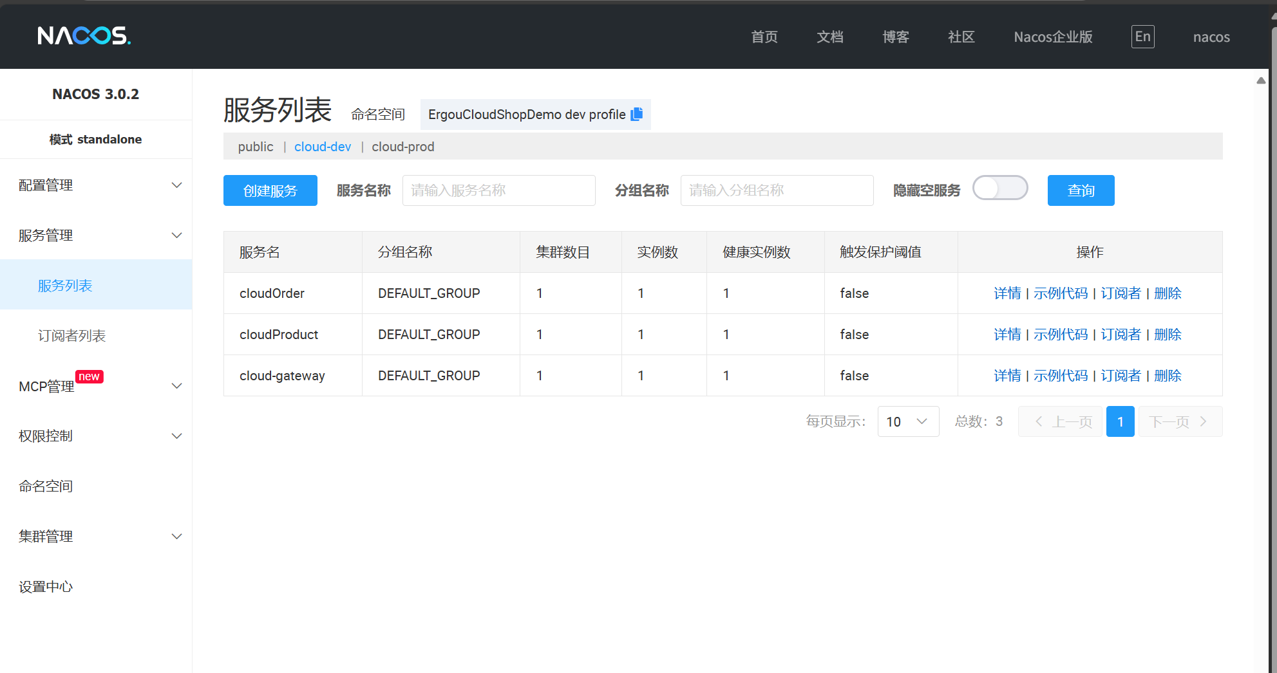Viewport: 1277px width, 673px height.
Task: Open 订阅者 for cloudOrder
Action: click(1121, 293)
